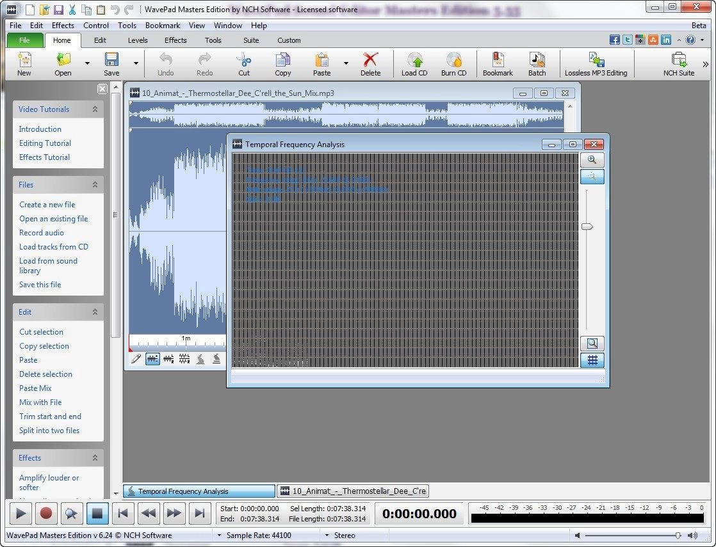Collapse the Files panel section
This screenshot has height=547, width=716.
point(95,184)
